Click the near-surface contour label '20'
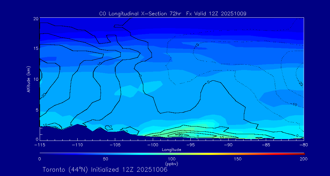 [181, 135]
